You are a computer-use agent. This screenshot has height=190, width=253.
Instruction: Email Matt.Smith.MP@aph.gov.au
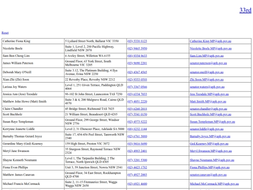[208, 102]
